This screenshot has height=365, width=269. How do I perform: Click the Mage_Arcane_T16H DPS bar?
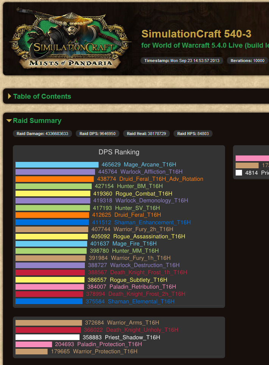(x=57, y=165)
